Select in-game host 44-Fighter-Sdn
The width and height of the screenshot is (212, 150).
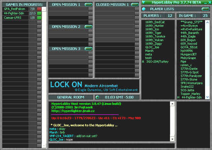192,97
